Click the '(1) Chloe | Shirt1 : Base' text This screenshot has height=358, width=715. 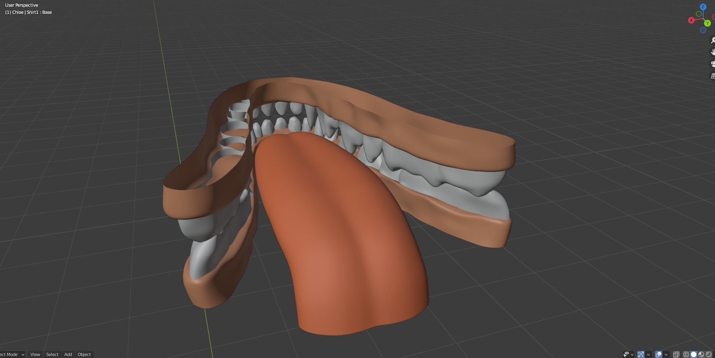click(28, 12)
